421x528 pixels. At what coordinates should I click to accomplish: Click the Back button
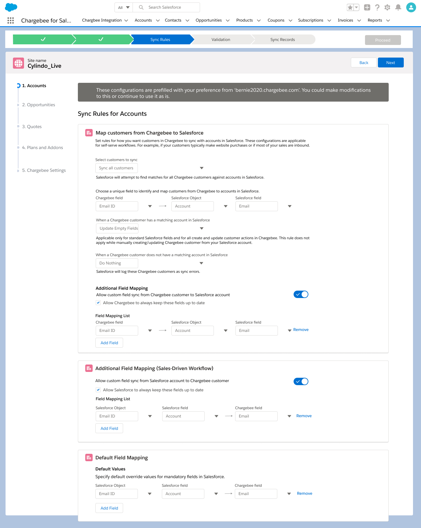[x=364, y=62]
